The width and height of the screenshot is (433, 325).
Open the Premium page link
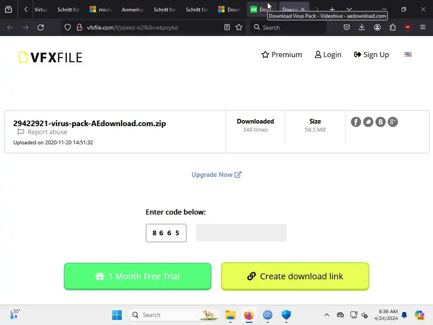coord(282,55)
